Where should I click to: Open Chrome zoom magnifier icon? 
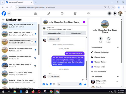pos(109,8)
